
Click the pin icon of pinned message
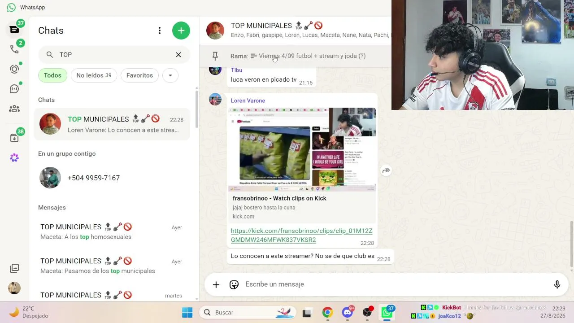215,56
